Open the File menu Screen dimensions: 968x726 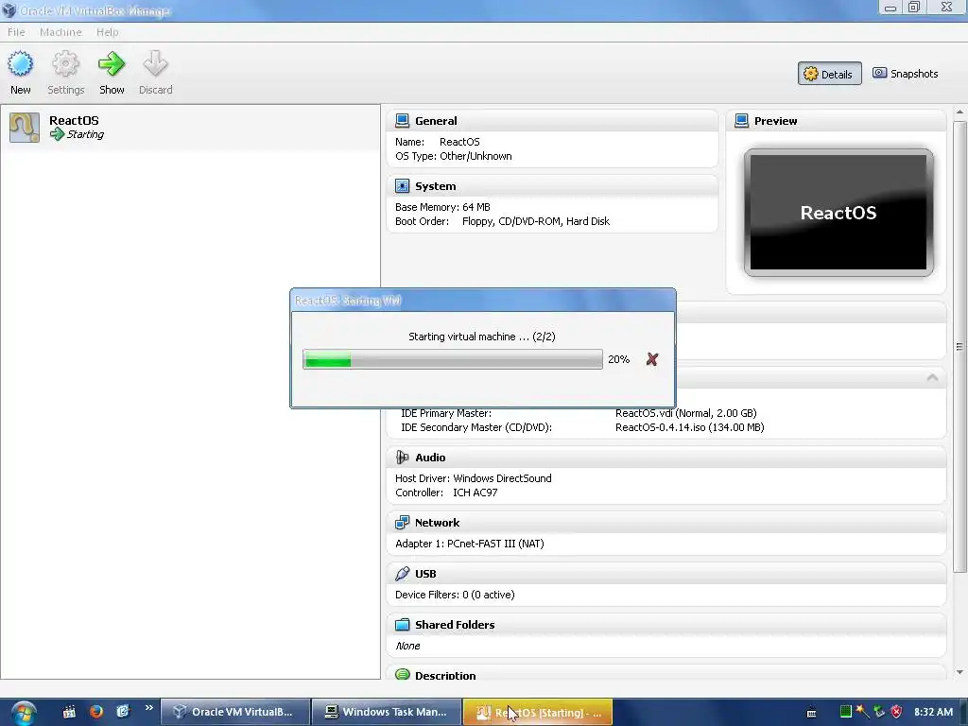pos(16,32)
